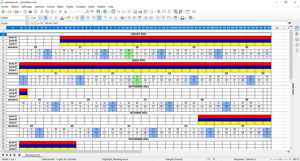Click the yellow highlighting color swatch

(x=69, y=18)
